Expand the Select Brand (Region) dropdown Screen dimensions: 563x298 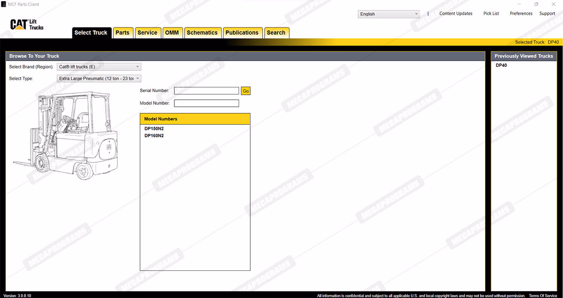(x=99, y=67)
